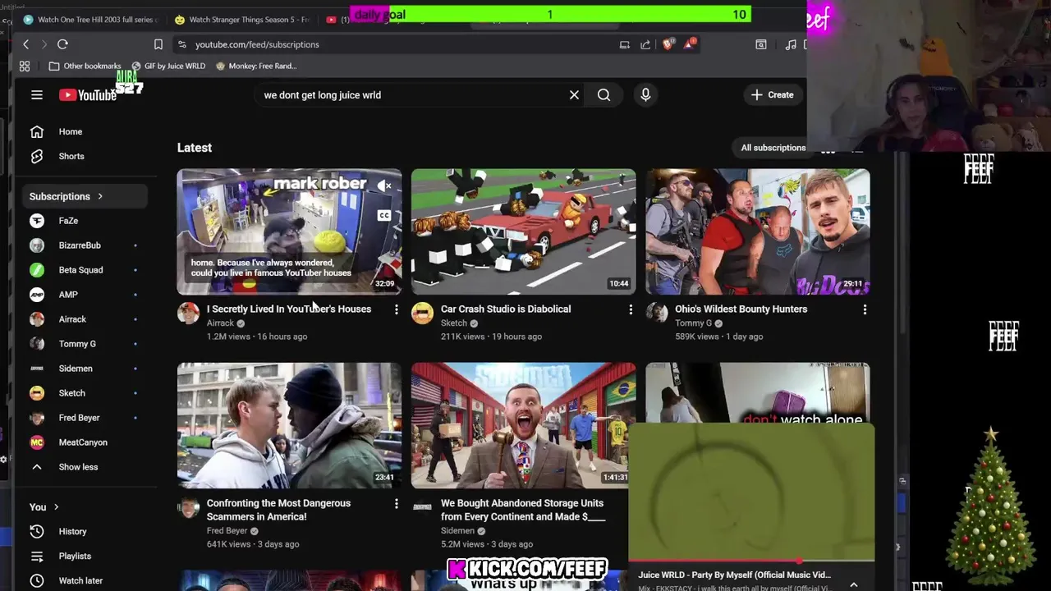Viewport: 1051px width, 591px height.
Task: Open more options for Airrack's video
Action: click(396, 309)
